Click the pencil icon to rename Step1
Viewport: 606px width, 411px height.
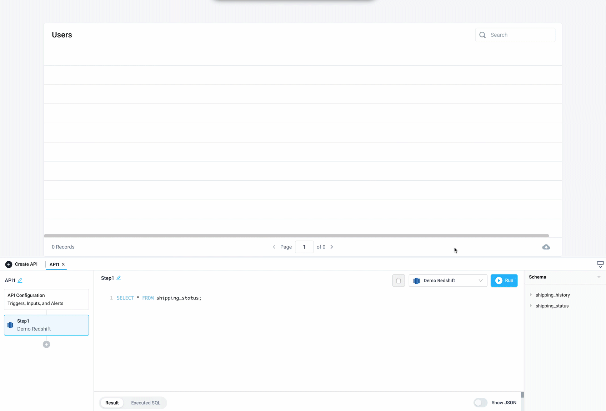(x=119, y=278)
